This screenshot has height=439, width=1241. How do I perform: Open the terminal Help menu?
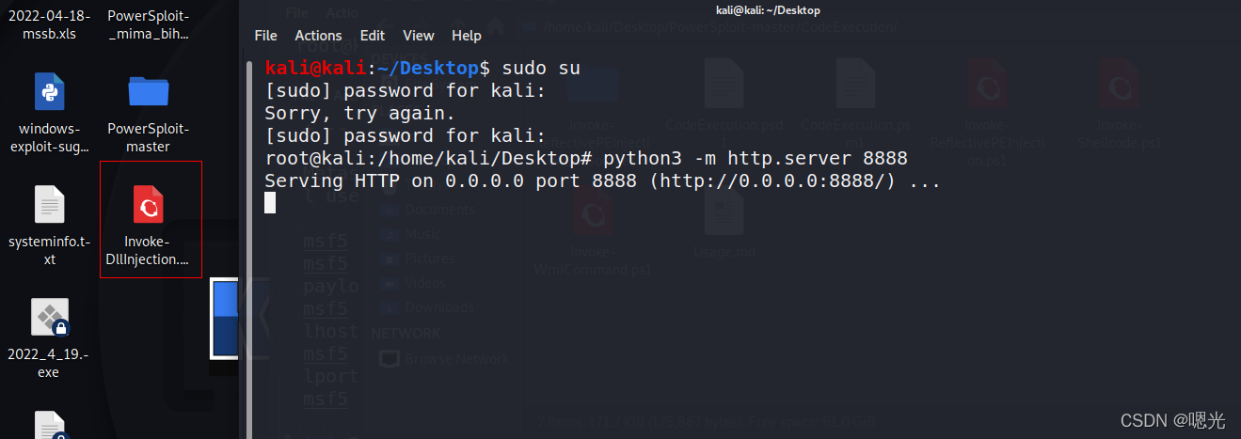tap(467, 36)
